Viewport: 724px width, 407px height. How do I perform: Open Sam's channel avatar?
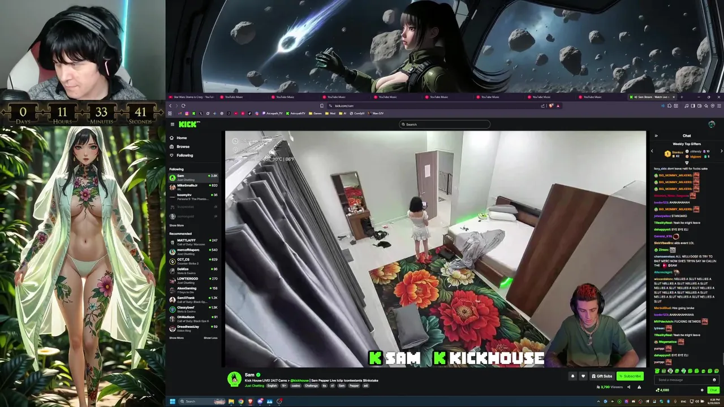point(234,379)
